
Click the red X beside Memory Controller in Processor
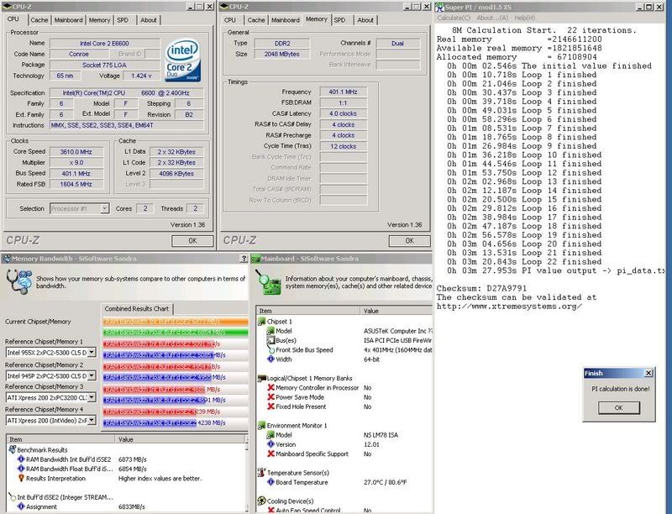(270, 388)
